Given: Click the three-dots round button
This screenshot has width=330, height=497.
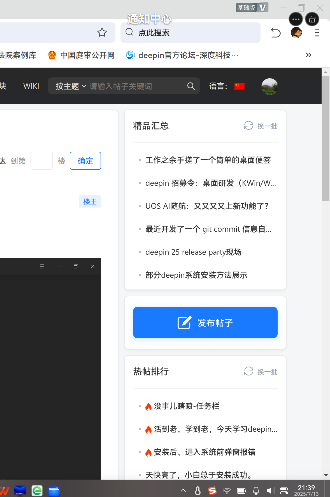Looking at the screenshot, I should tap(296, 19).
